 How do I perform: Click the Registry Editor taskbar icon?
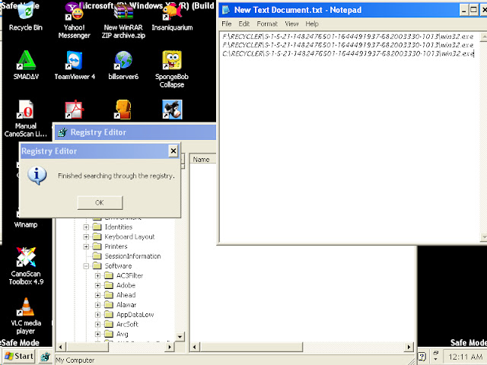46,357
